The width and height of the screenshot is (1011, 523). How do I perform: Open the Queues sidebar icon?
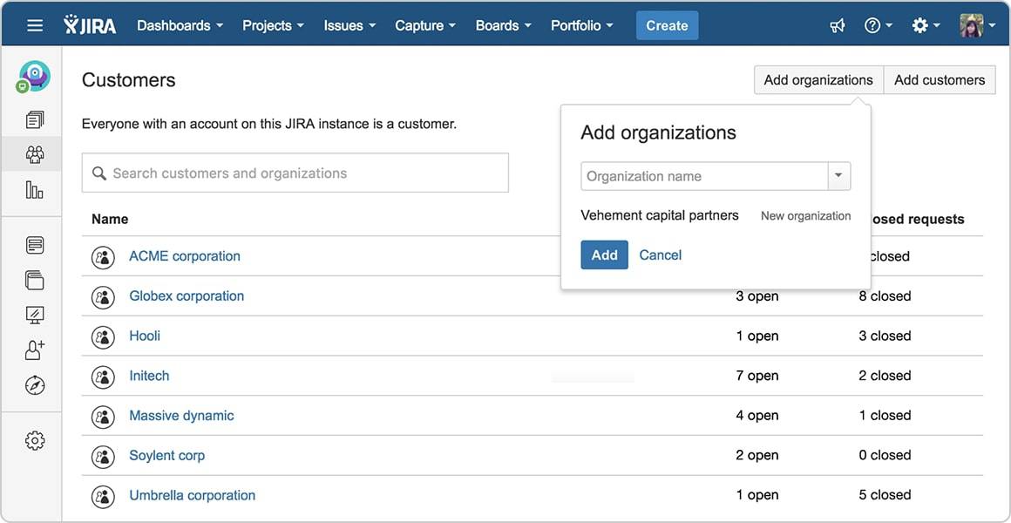click(x=35, y=119)
